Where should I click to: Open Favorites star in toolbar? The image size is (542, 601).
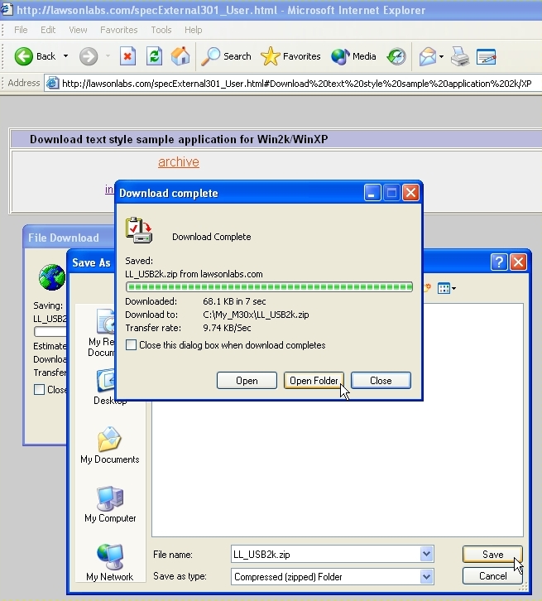tap(290, 56)
